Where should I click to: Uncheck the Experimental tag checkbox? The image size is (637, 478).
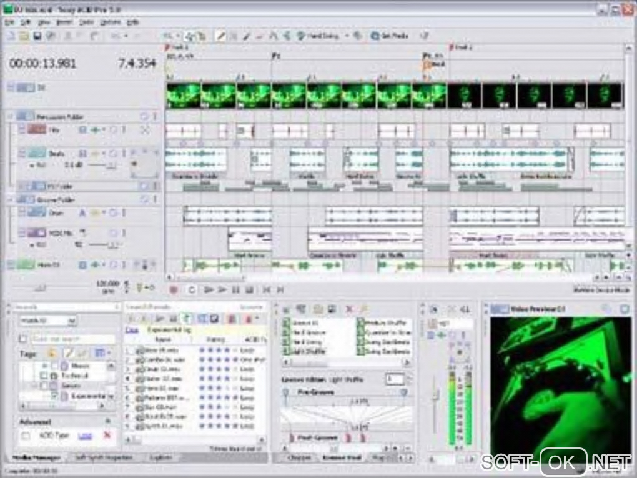tap(54, 395)
